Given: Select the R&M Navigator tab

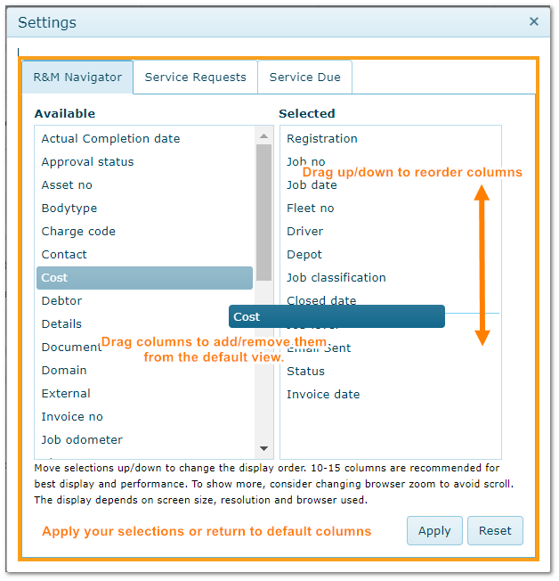Looking at the screenshot, I should pyautogui.click(x=77, y=78).
